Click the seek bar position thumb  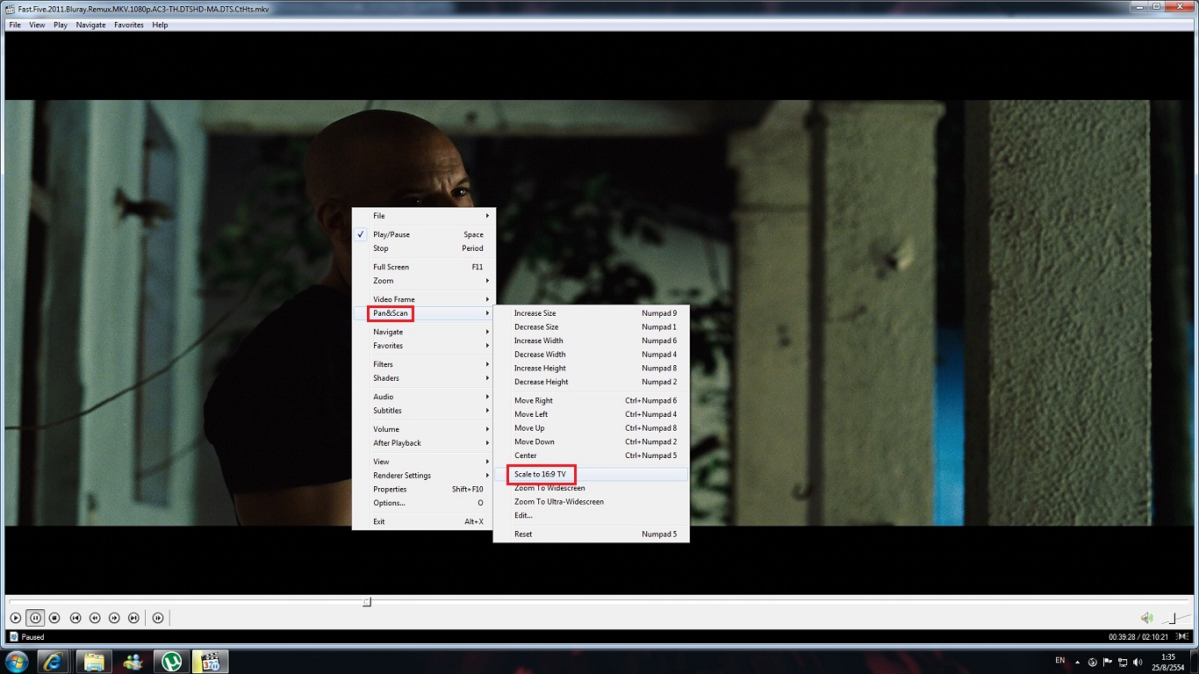[x=367, y=601]
